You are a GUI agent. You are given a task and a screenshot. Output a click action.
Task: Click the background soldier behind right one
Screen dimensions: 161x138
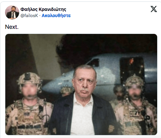point(119,94)
